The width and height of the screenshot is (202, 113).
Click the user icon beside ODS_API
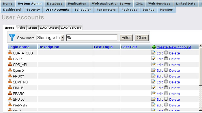10,64
